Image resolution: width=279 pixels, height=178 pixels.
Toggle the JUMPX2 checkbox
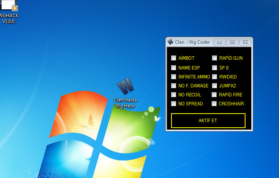click(214, 86)
